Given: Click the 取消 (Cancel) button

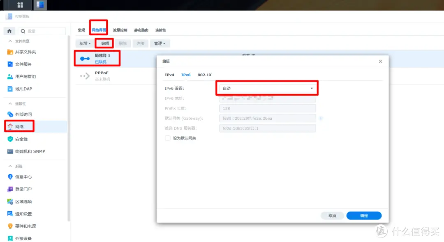Looking at the screenshot, I should 332,215.
